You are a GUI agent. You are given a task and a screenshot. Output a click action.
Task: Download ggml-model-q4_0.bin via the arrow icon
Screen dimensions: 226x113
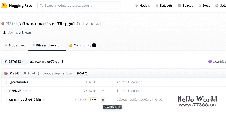(103, 100)
